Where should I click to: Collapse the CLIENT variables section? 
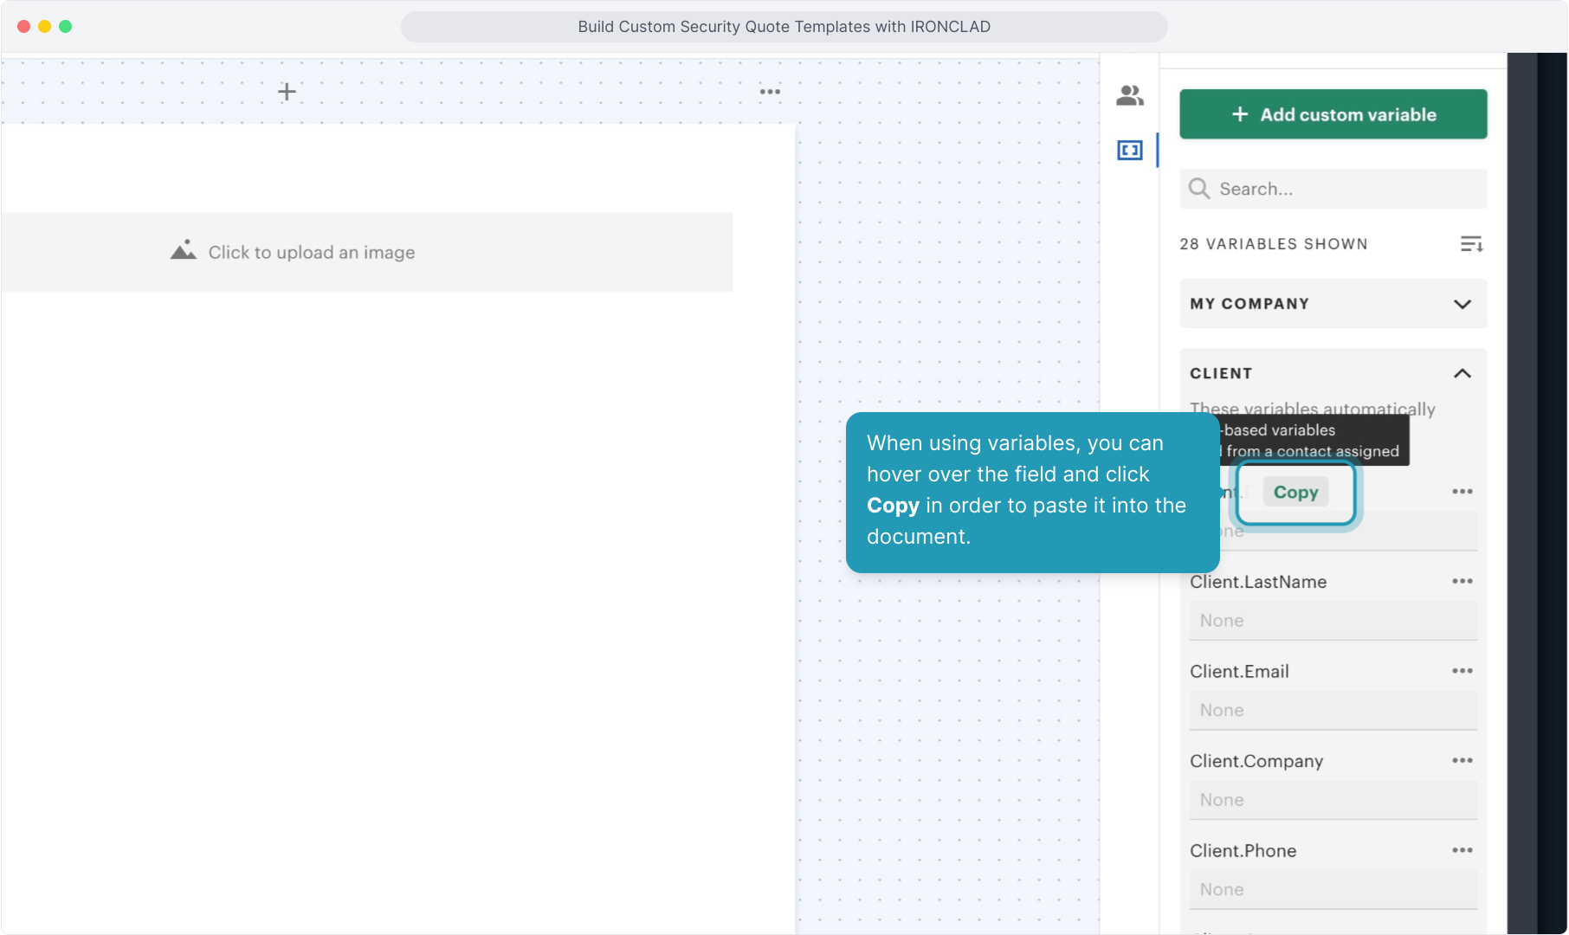(1462, 374)
